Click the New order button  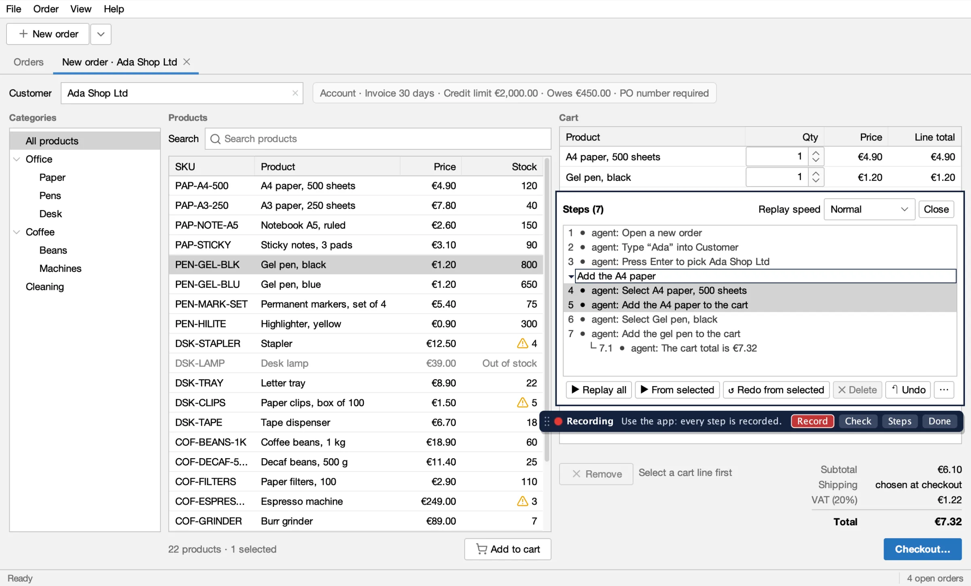click(48, 34)
